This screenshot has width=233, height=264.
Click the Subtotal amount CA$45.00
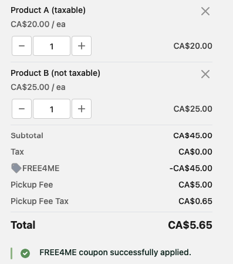click(193, 136)
